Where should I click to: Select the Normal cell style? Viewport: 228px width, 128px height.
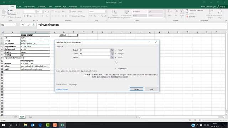pyautogui.click(x=139, y=12)
